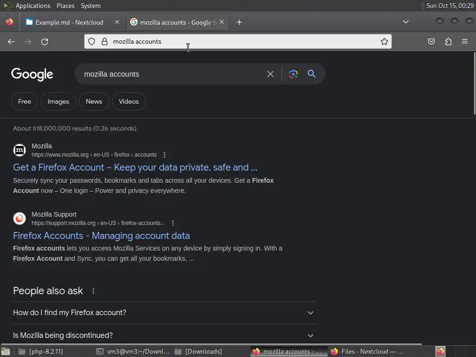Switch to Videos results
This screenshot has width=476, height=357.
[x=129, y=101]
